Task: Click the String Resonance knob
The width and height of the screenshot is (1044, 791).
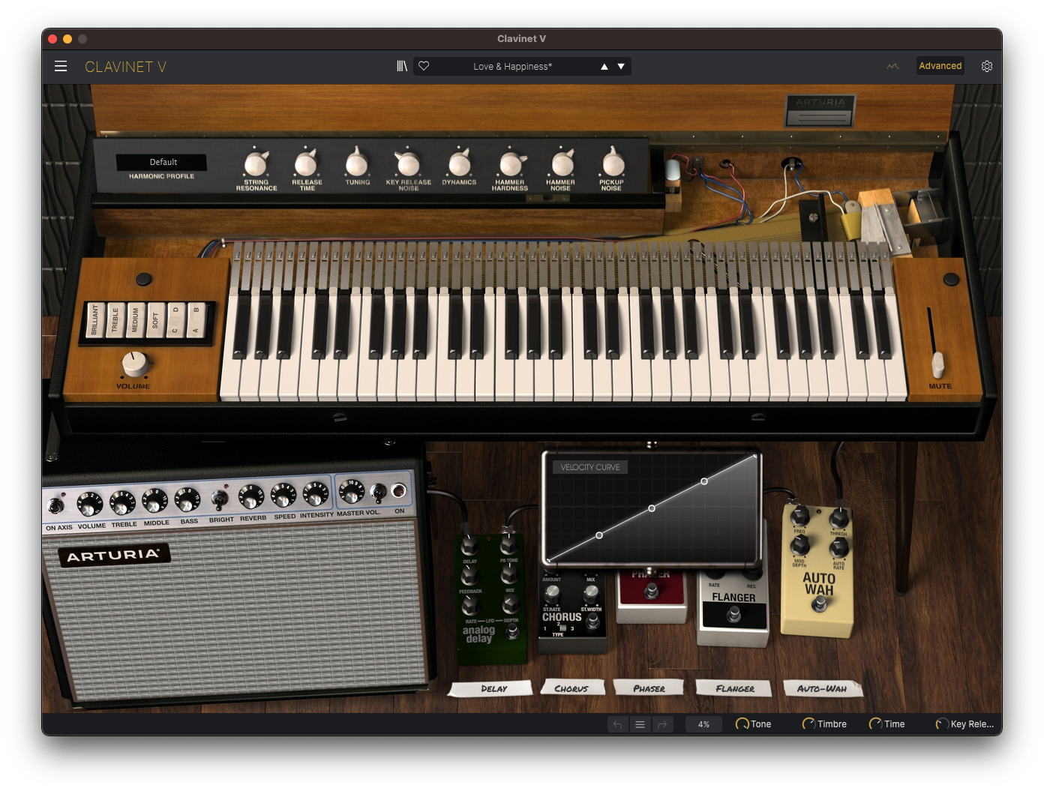Action: tap(256, 163)
